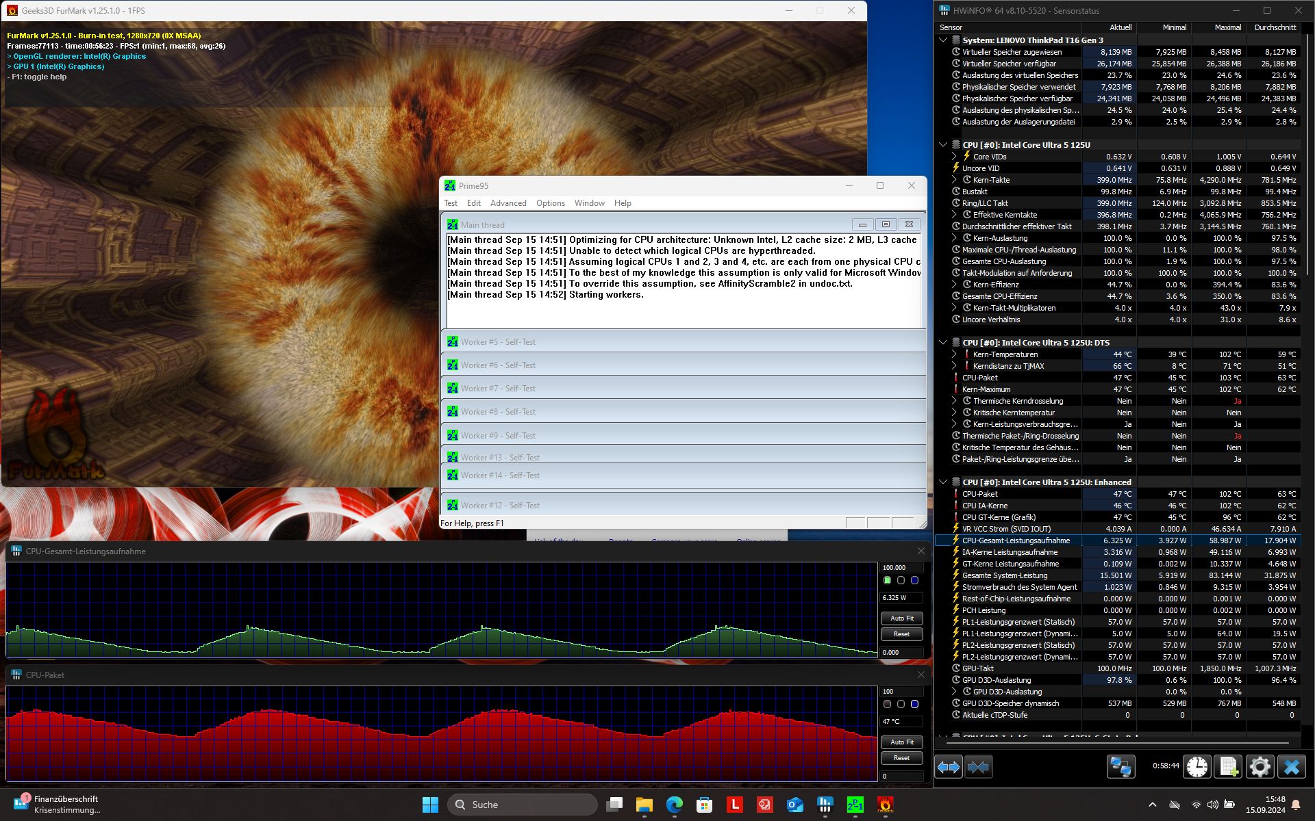
Task: Open HWiNFO sensor settings gear icon
Action: pos(1260,767)
